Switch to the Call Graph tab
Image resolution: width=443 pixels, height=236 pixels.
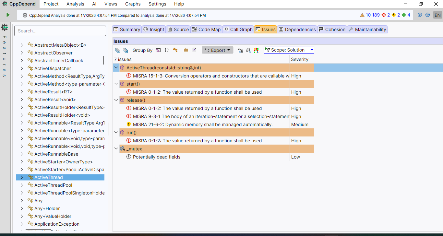[238, 29]
